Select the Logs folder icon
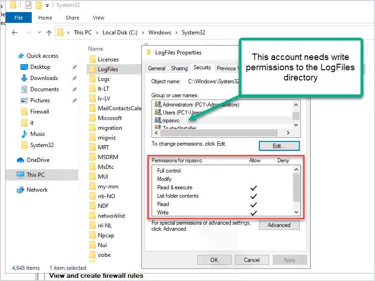 92,79
